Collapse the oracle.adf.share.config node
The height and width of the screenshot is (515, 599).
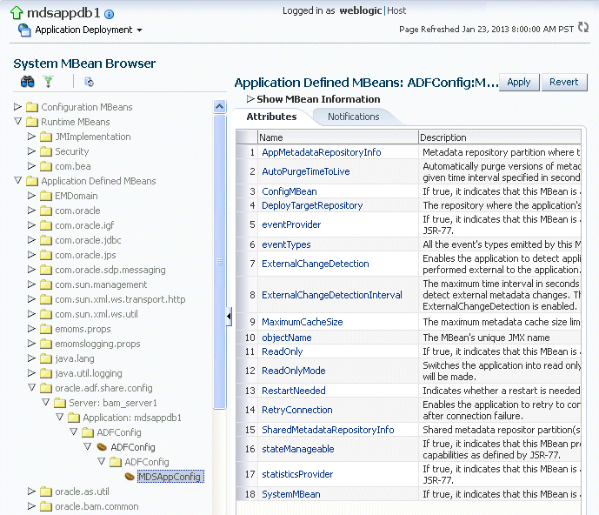point(31,387)
